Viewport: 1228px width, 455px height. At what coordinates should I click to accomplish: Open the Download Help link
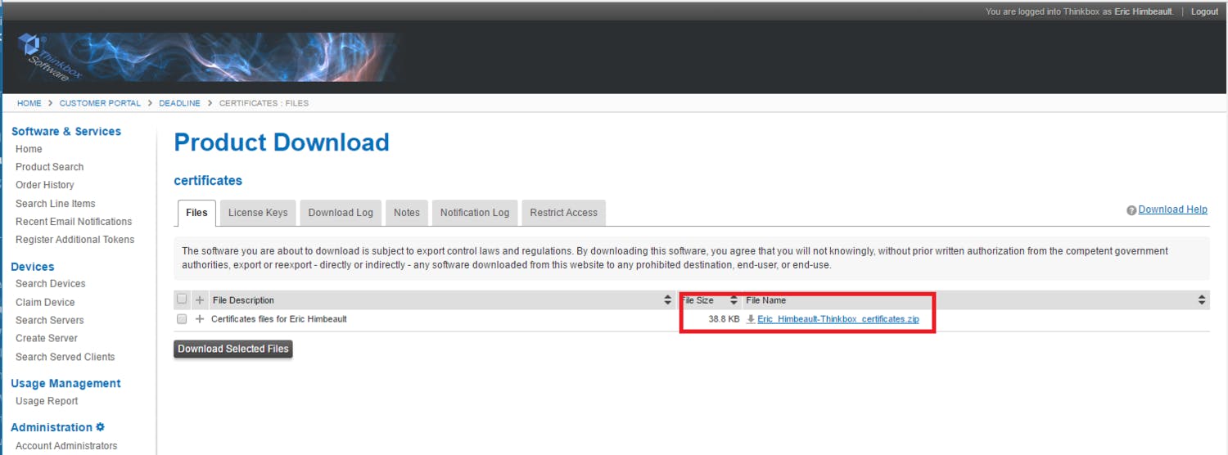point(1172,209)
